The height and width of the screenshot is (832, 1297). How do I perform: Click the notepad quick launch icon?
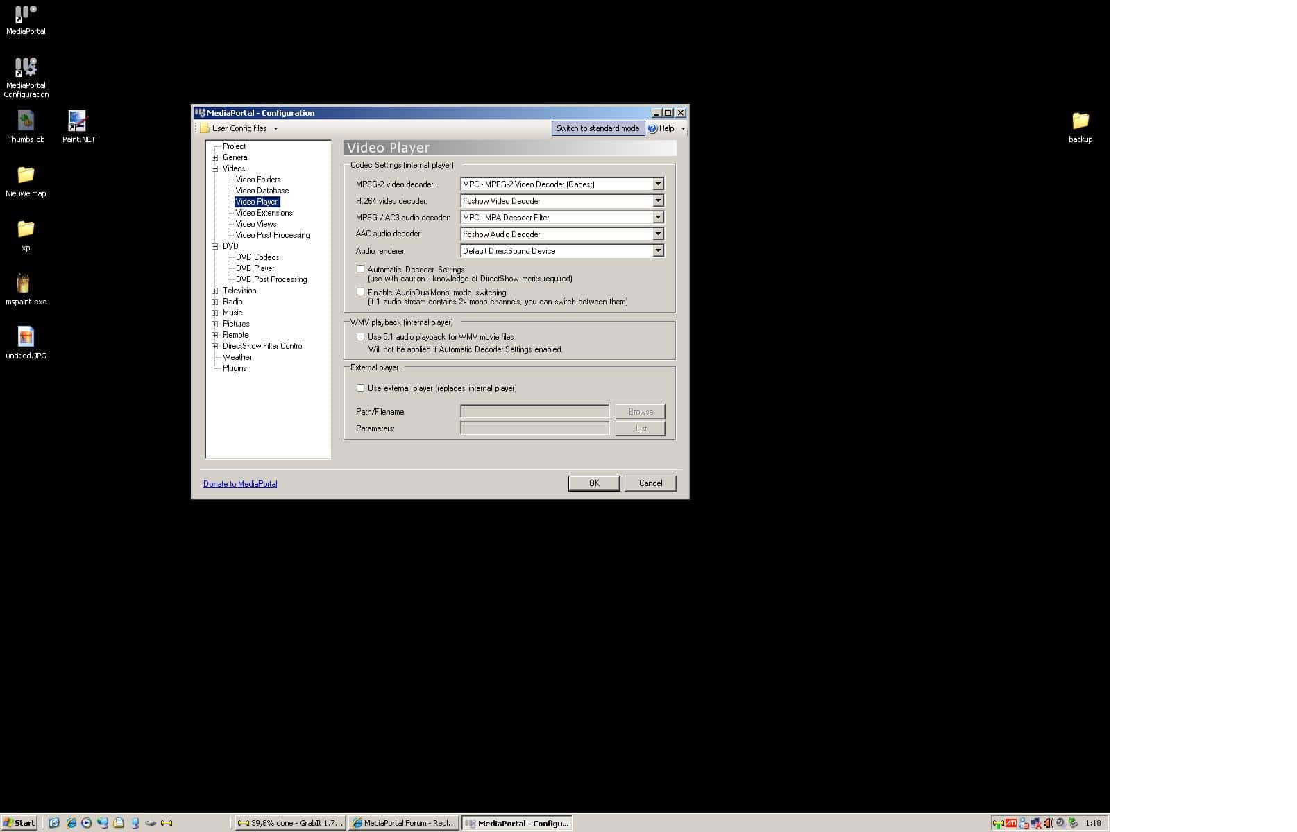[119, 823]
